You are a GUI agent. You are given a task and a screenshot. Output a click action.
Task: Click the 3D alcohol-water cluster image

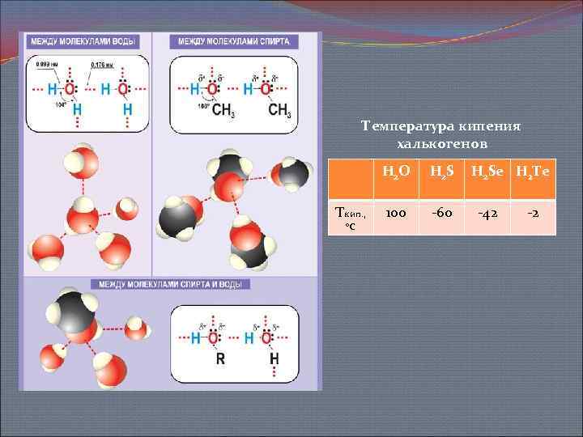[96, 337]
